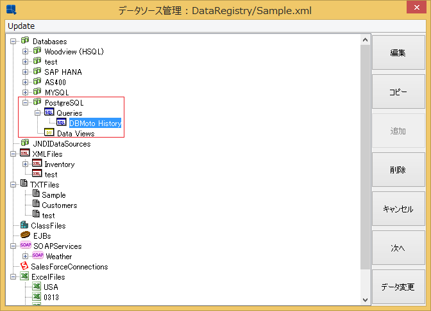This screenshot has width=431, height=311.
Task: Click the scrollbar up arrow
Action: [365, 40]
